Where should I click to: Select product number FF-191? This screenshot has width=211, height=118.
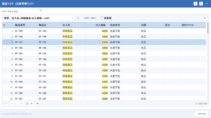19,76
